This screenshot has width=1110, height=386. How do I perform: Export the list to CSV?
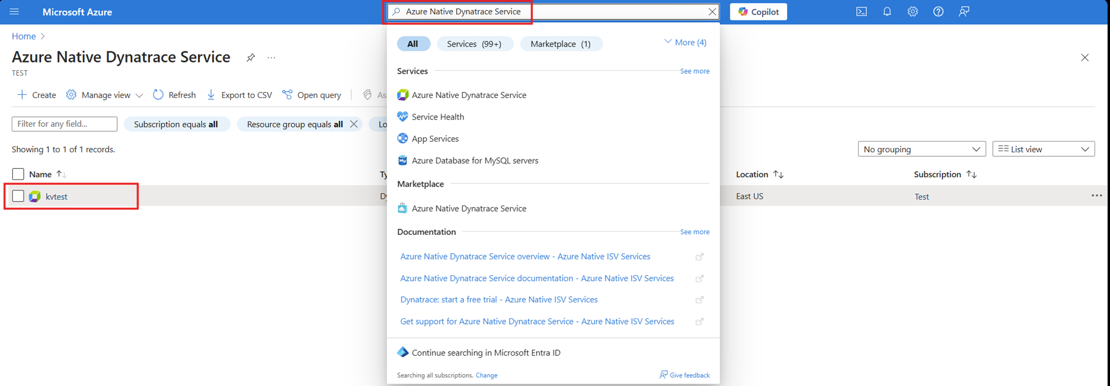click(x=239, y=95)
